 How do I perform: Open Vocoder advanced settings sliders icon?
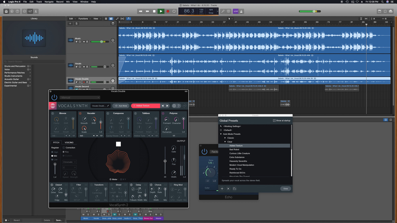[x=101, y=136]
